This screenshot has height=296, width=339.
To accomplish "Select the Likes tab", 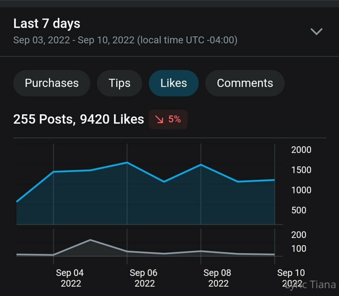I will coord(173,83).
